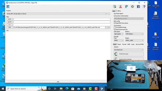Image resolution: width=162 pixels, height=91 pixels.
Task: Click the browse button beside OFP path
Action: tap(107, 27)
